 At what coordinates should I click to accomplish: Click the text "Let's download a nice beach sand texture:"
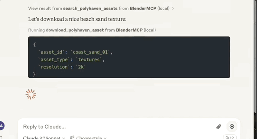(x=77, y=19)
